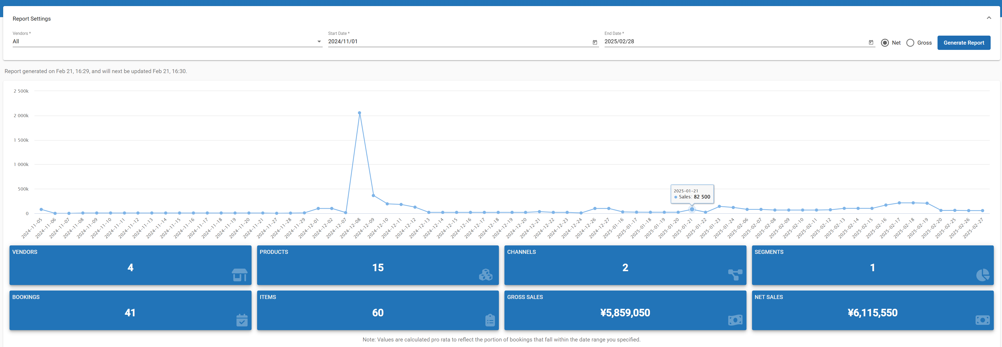The image size is (1002, 347).
Task: Open the End Date calendar picker
Action: pyautogui.click(x=870, y=42)
